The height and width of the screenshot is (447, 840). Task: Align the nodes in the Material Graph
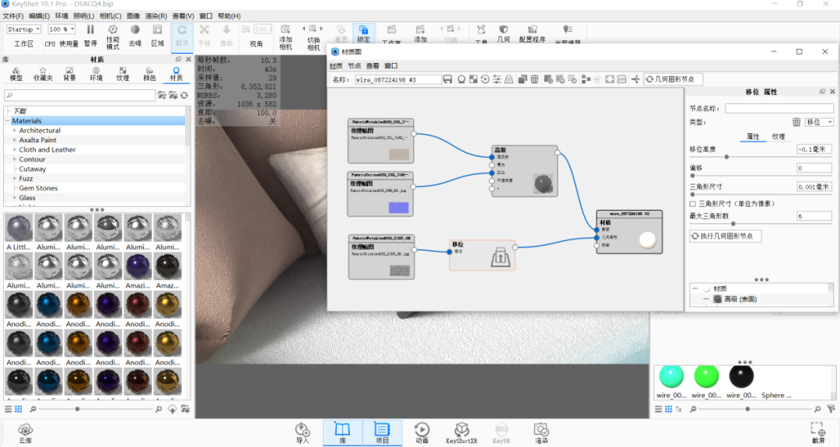586,79
